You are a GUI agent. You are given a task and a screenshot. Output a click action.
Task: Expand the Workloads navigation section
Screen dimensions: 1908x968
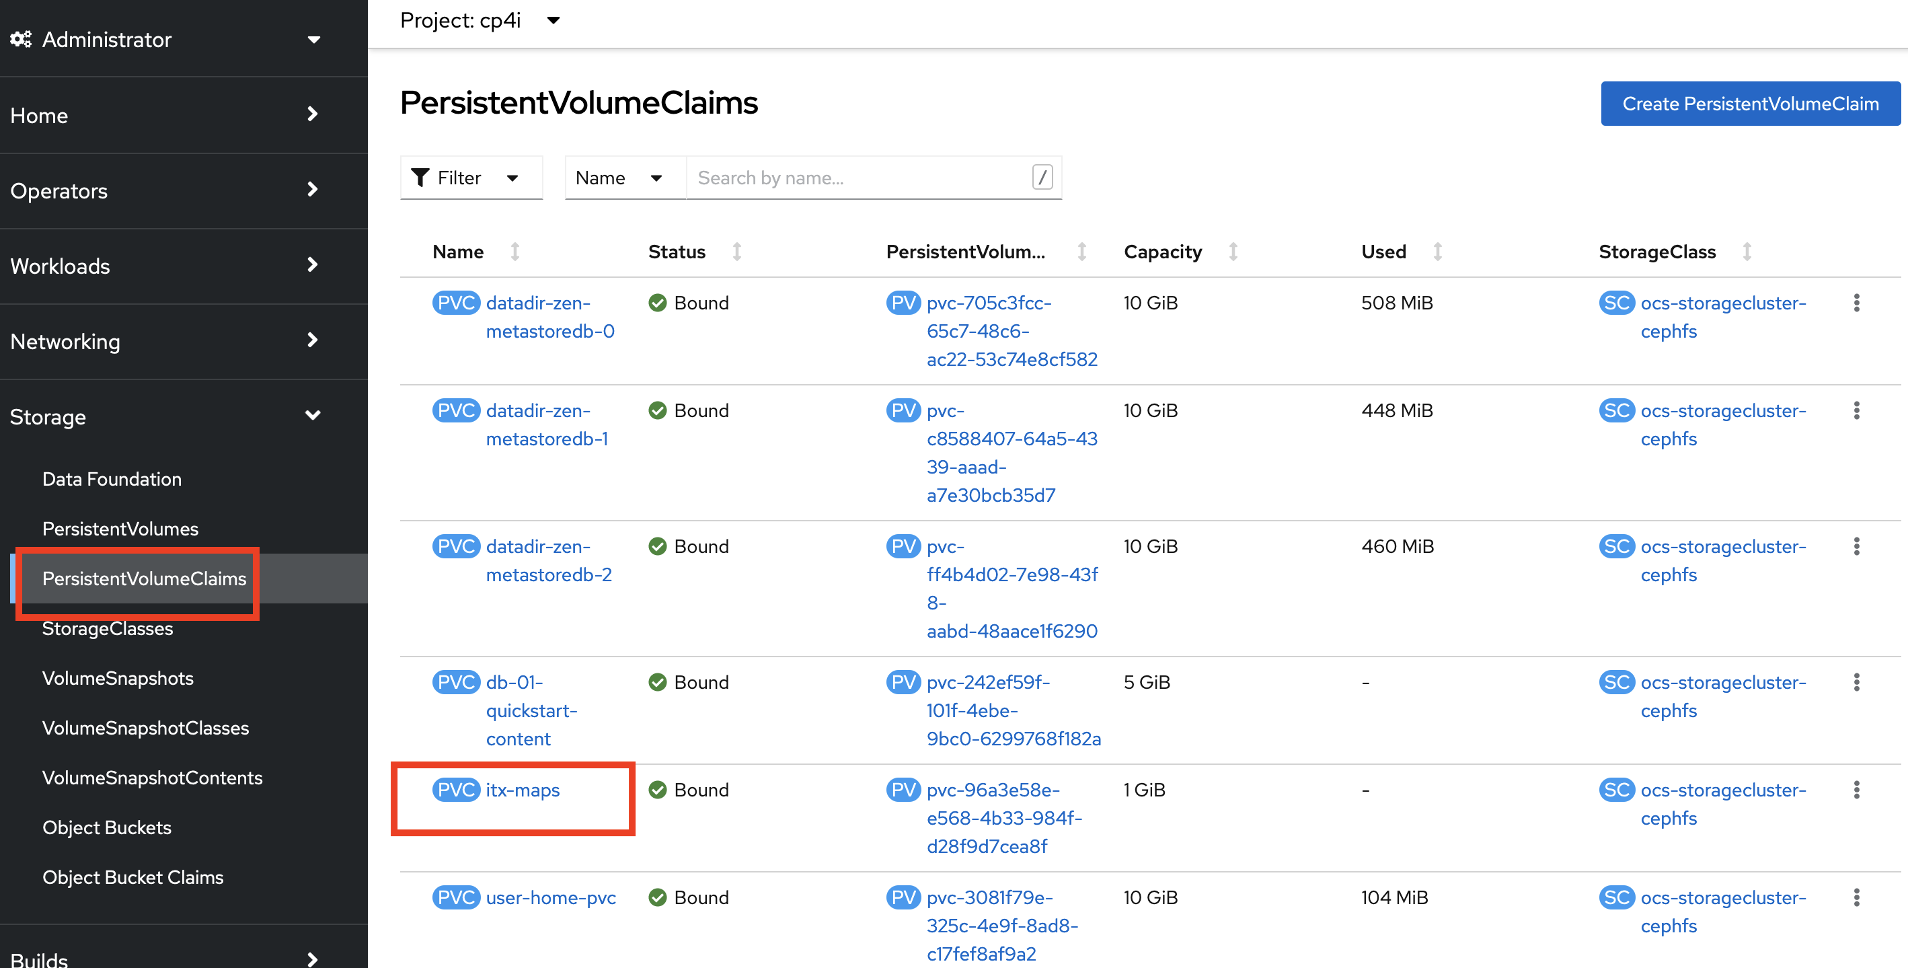pos(167,266)
